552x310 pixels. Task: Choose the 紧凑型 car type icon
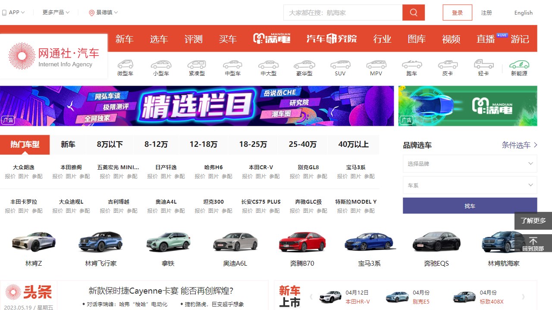[x=197, y=64]
